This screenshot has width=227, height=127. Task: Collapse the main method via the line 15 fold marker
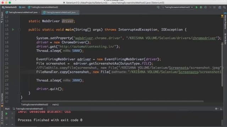(20, 30)
